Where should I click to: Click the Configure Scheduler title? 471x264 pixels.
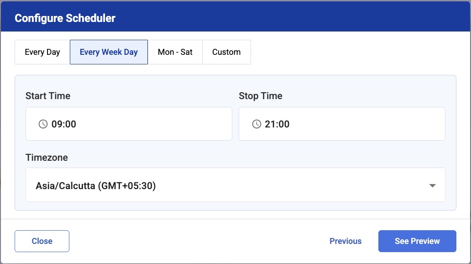point(65,18)
